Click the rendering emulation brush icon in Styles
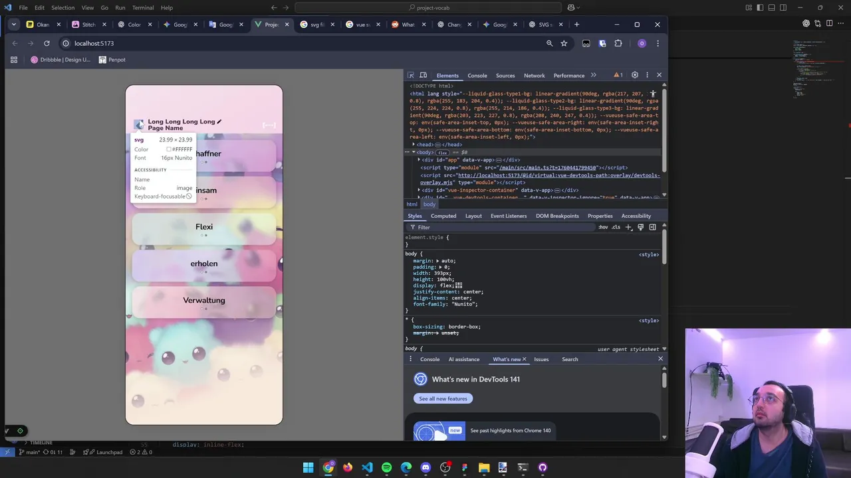This screenshot has height=478, width=851. (x=640, y=227)
